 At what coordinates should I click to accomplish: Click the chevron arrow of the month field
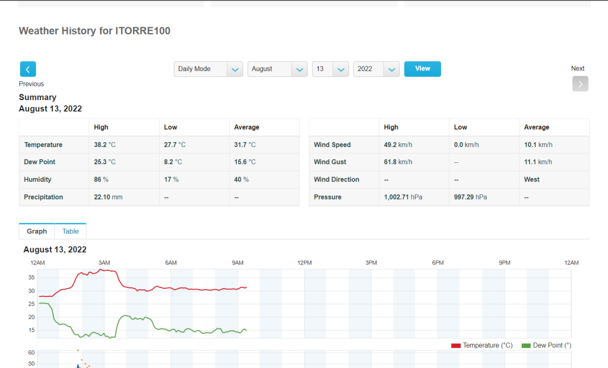coord(300,69)
